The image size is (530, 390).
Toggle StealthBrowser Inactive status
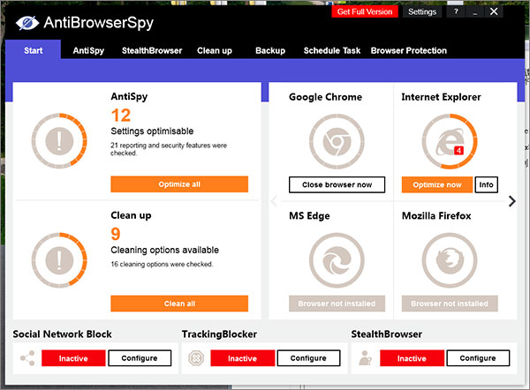point(412,358)
